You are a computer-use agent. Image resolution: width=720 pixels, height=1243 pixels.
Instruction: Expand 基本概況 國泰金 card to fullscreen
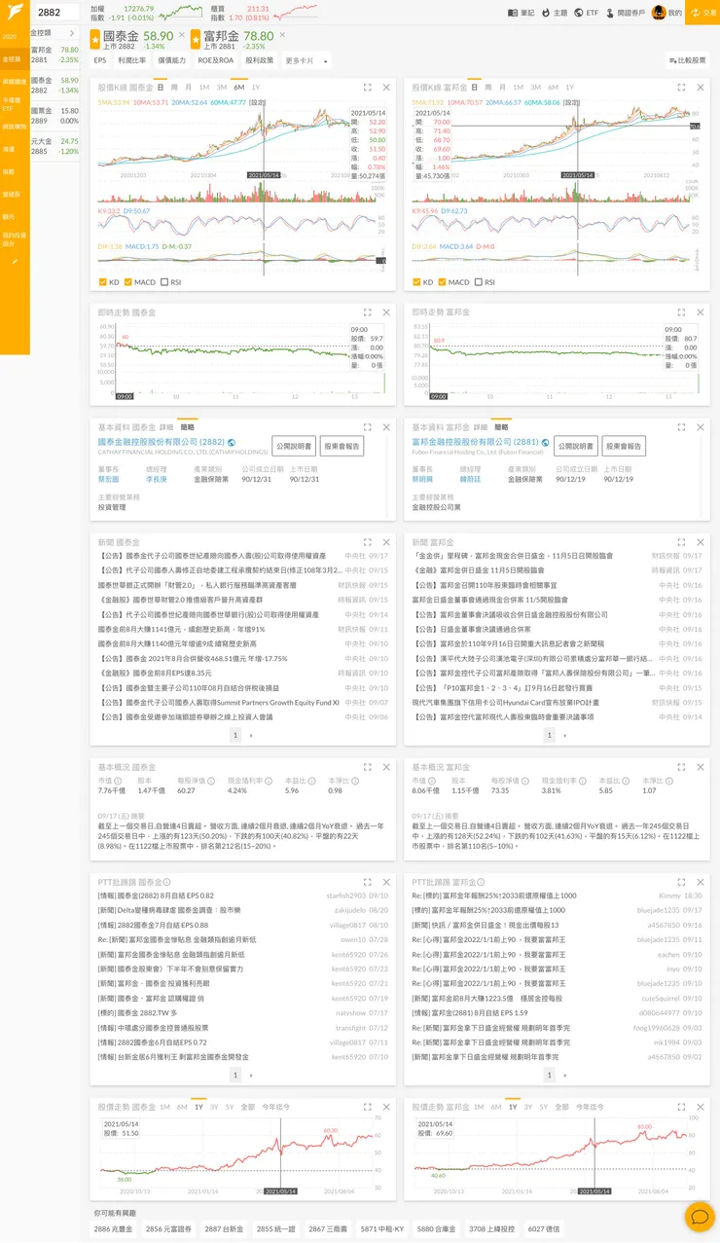click(367, 767)
